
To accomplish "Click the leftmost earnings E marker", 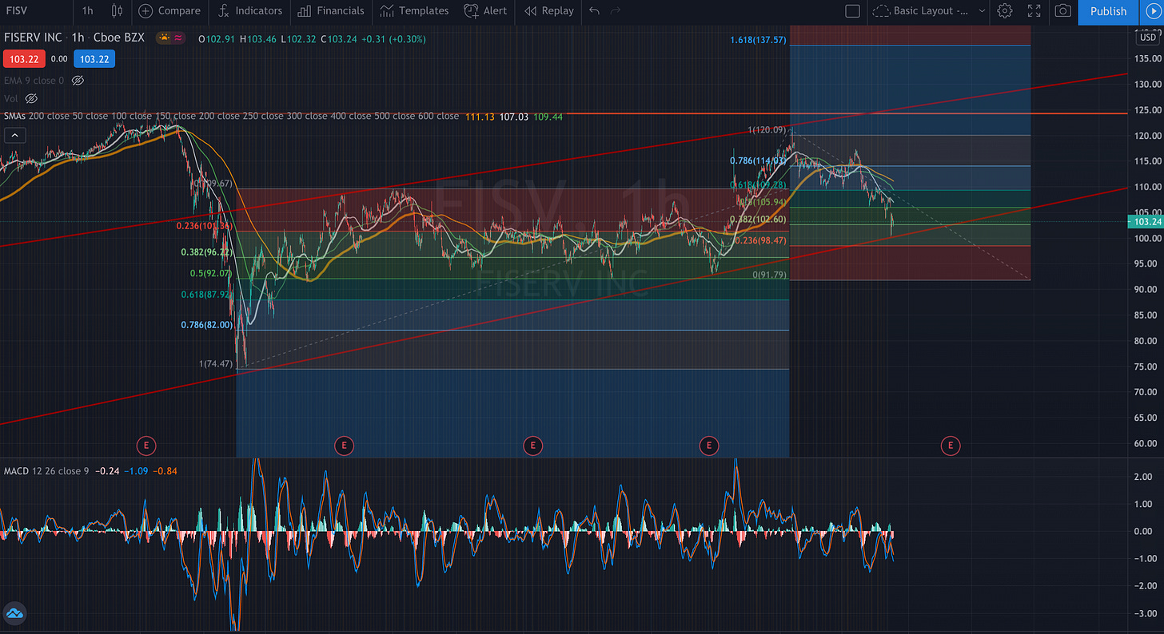I will (145, 445).
